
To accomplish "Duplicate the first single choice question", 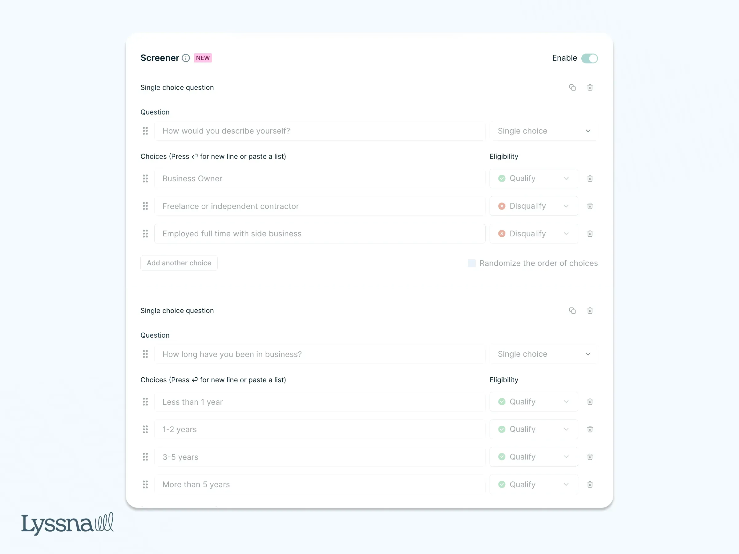I will (x=572, y=87).
